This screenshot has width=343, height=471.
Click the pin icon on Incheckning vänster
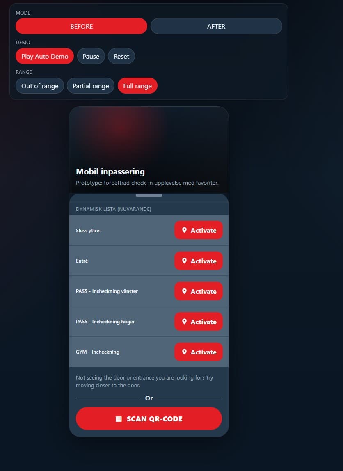click(x=184, y=291)
